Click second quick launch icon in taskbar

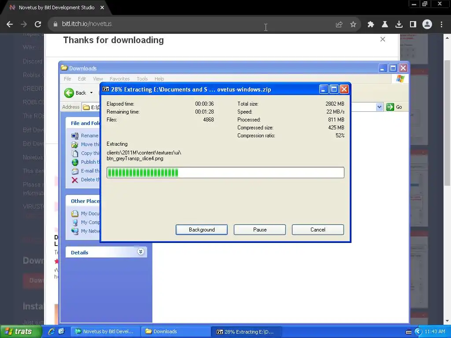61,331
